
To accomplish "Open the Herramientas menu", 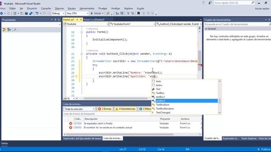I will [87, 8].
